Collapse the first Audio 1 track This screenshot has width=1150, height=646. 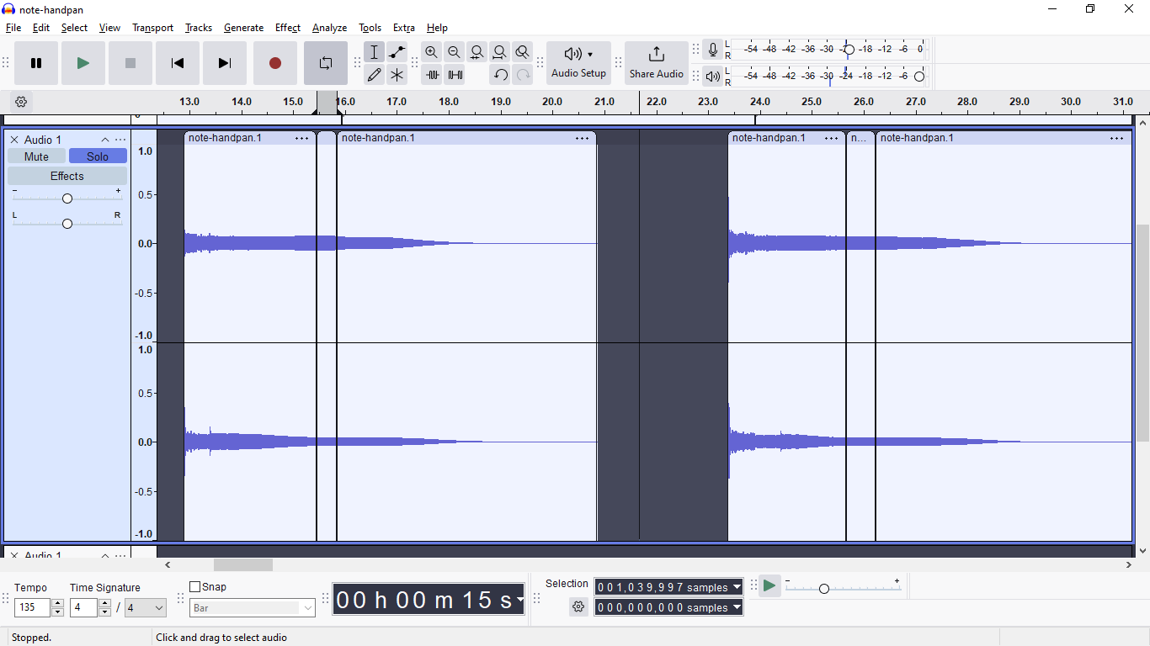(105, 140)
